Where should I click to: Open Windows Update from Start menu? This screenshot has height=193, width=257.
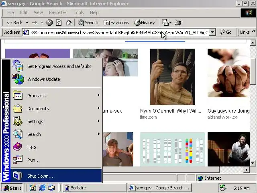[x=56, y=79]
